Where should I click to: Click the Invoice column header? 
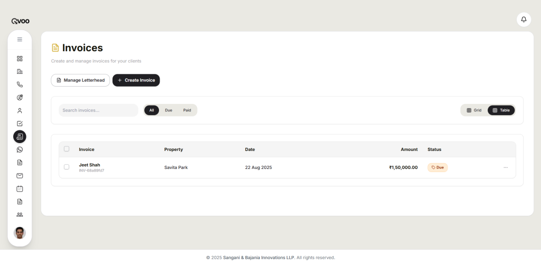[87, 149]
